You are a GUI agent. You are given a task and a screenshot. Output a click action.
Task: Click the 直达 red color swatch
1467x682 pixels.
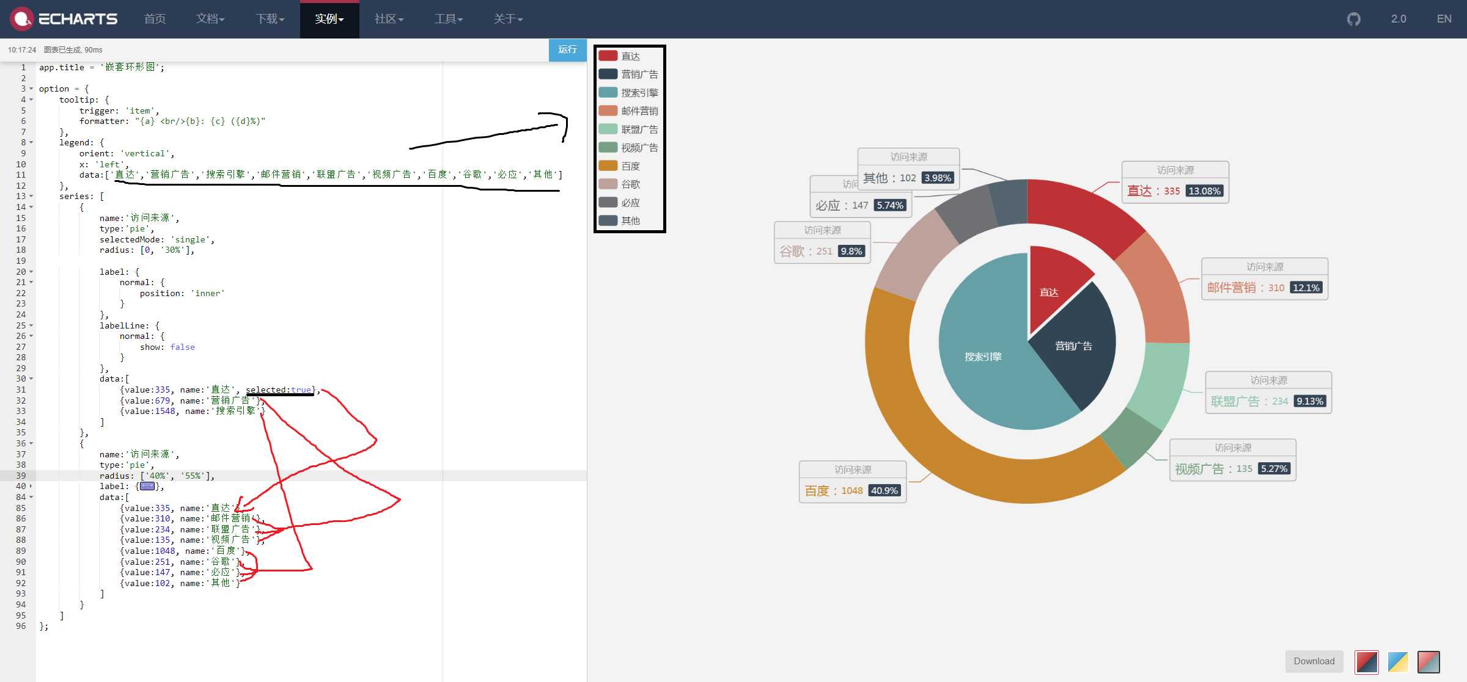(608, 56)
